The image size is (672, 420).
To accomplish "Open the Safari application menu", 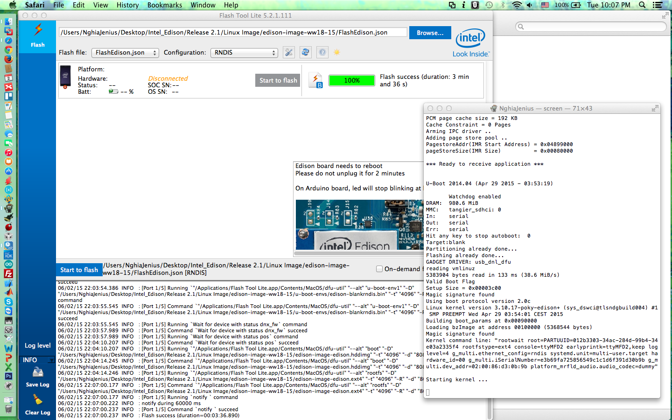I will click(x=35, y=5).
